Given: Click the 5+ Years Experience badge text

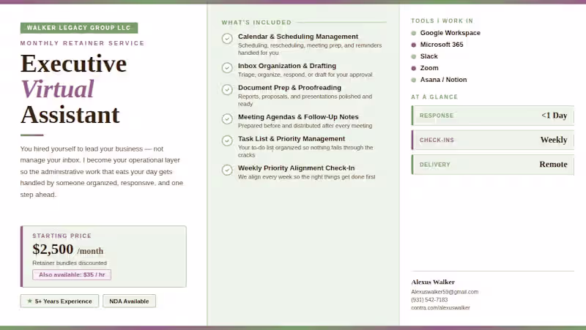Looking at the screenshot, I should tap(64, 301).
